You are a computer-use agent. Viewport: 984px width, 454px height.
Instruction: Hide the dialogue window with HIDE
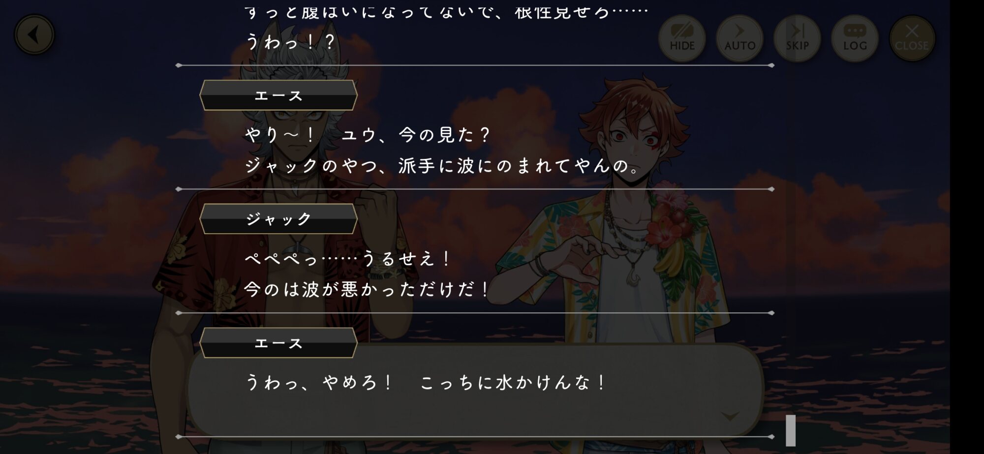point(682,38)
